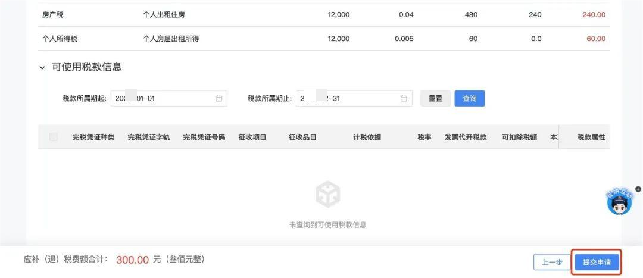Click the 税款所属期起 date input
Image resolution: width=643 pixels, height=278 pixels.
169,98
